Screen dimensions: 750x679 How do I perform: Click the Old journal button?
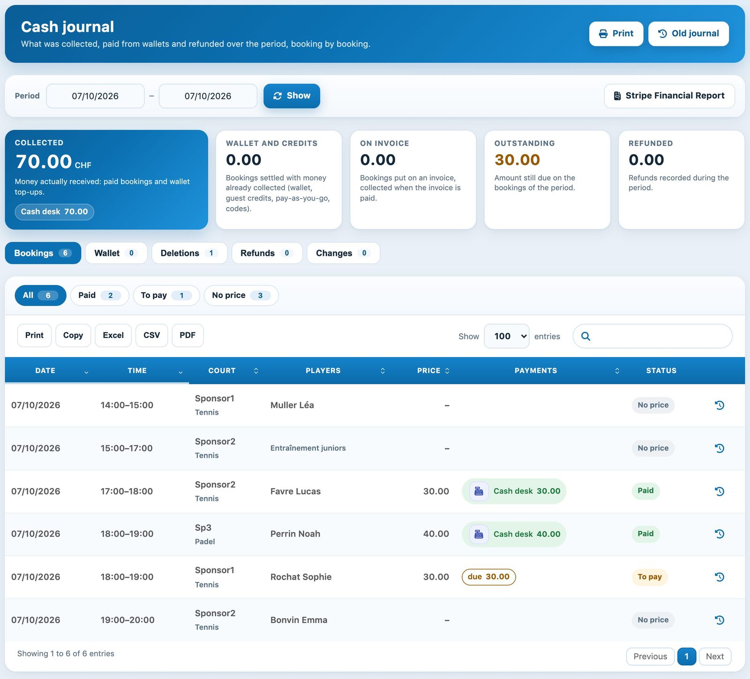(x=688, y=34)
